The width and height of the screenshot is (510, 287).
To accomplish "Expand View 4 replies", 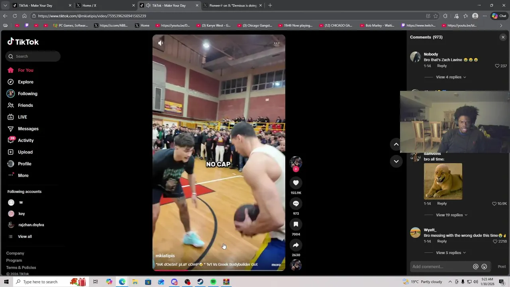I will pyautogui.click(x=451, y=77).
